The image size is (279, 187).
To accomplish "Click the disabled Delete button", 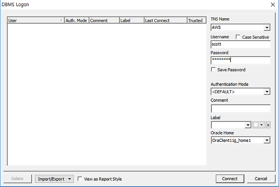I will tap(17, 178).
